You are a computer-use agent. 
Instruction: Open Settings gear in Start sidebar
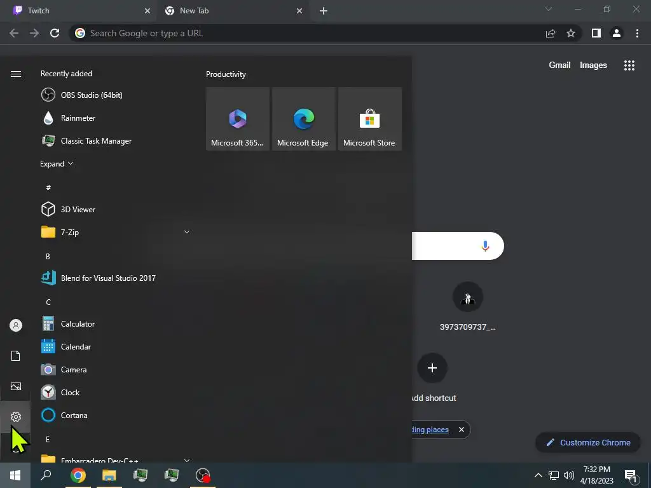click(x=15, y=417)
